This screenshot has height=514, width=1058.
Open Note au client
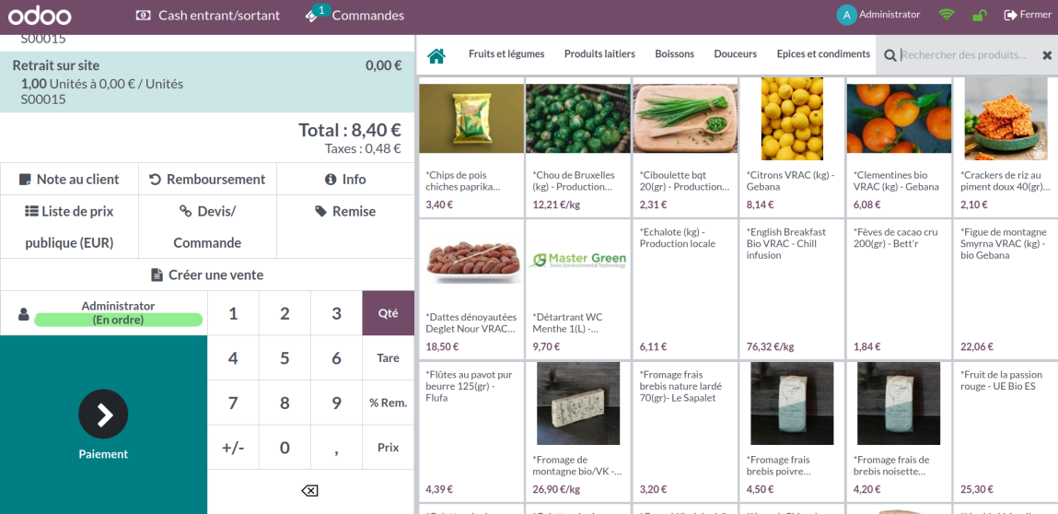click(x=69, y=180)
